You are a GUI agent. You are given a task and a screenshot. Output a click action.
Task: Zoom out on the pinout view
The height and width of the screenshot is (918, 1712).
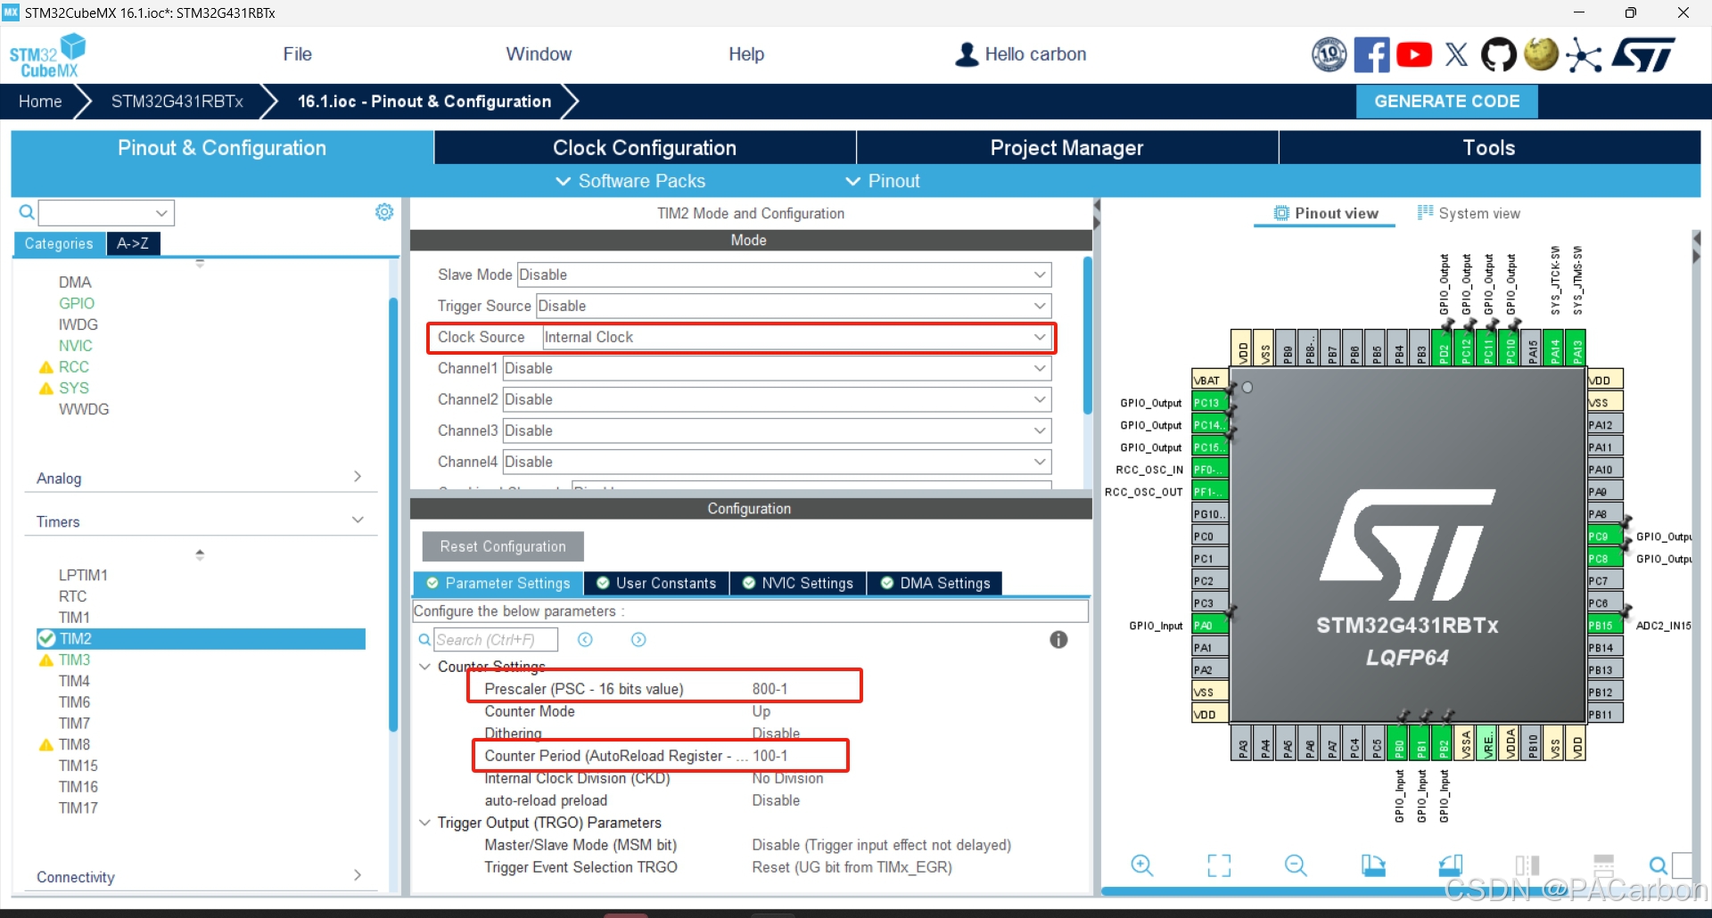tap(1296, 865)
